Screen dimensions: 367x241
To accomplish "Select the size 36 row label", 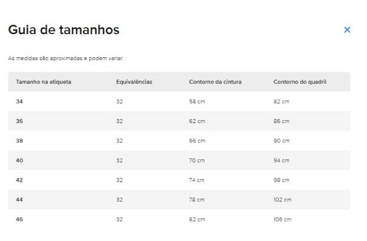I will [x=19, y=121].
